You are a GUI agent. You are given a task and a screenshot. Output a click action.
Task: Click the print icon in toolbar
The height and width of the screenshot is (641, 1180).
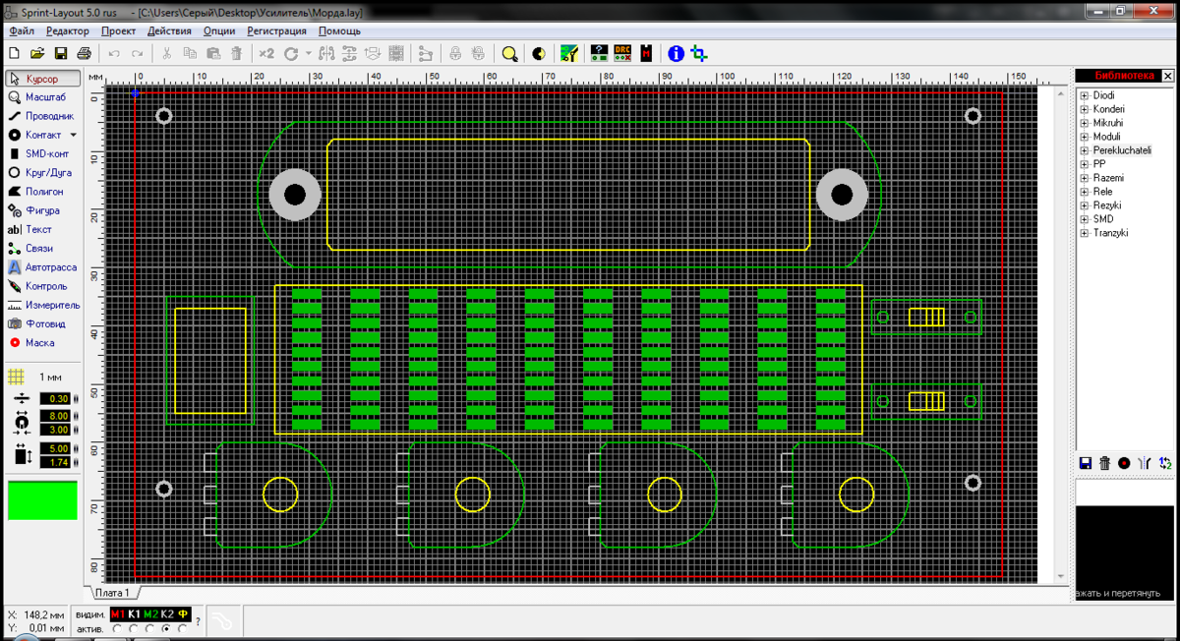point(85,53)
